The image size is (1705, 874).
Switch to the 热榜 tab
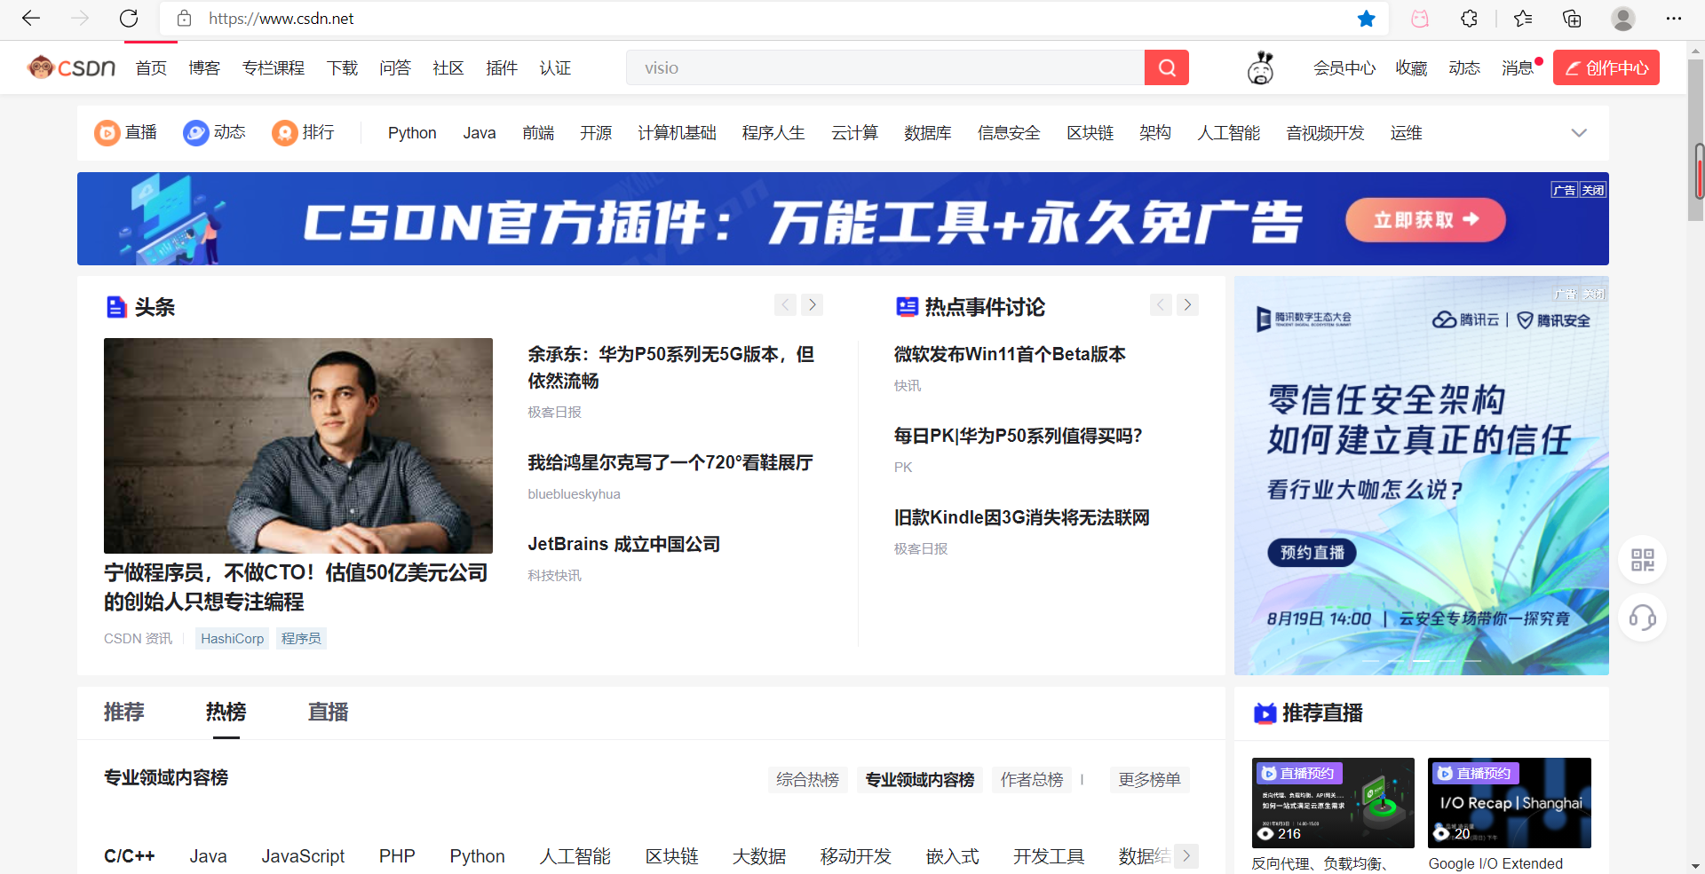[x=225, y=712]
